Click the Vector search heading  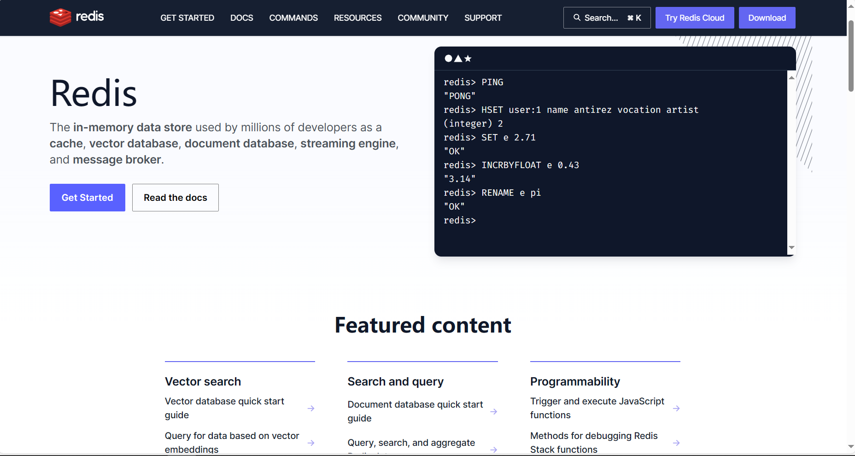203,381
